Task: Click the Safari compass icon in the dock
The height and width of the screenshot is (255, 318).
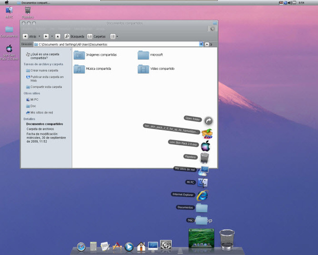Action: [x=81, y=246]
